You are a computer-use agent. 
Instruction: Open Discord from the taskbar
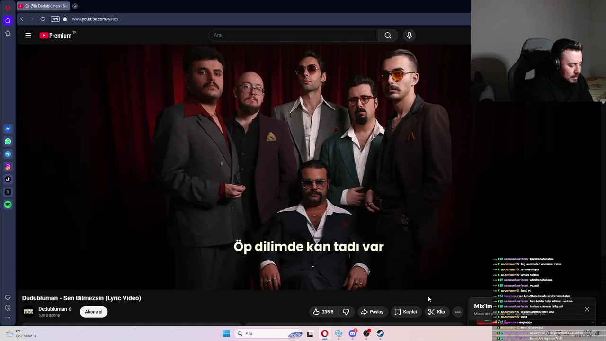[x=353, y=333]
